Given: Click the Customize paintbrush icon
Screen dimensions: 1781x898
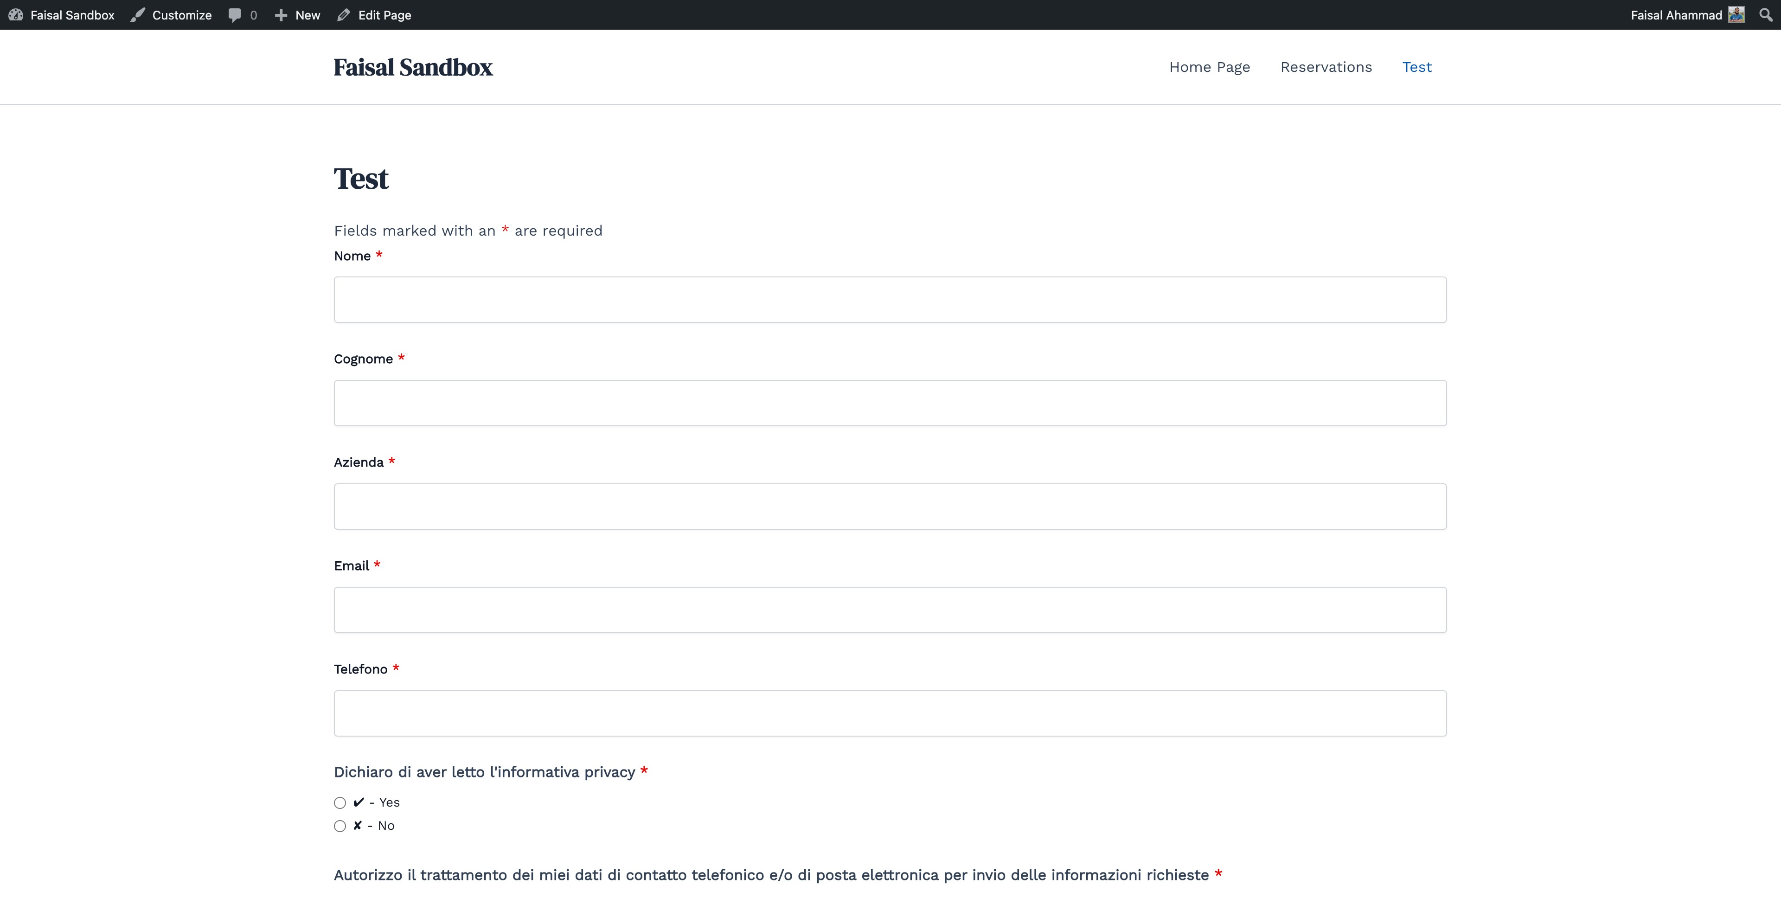Looking at the screenshot, I should click(x=138, y=14).
